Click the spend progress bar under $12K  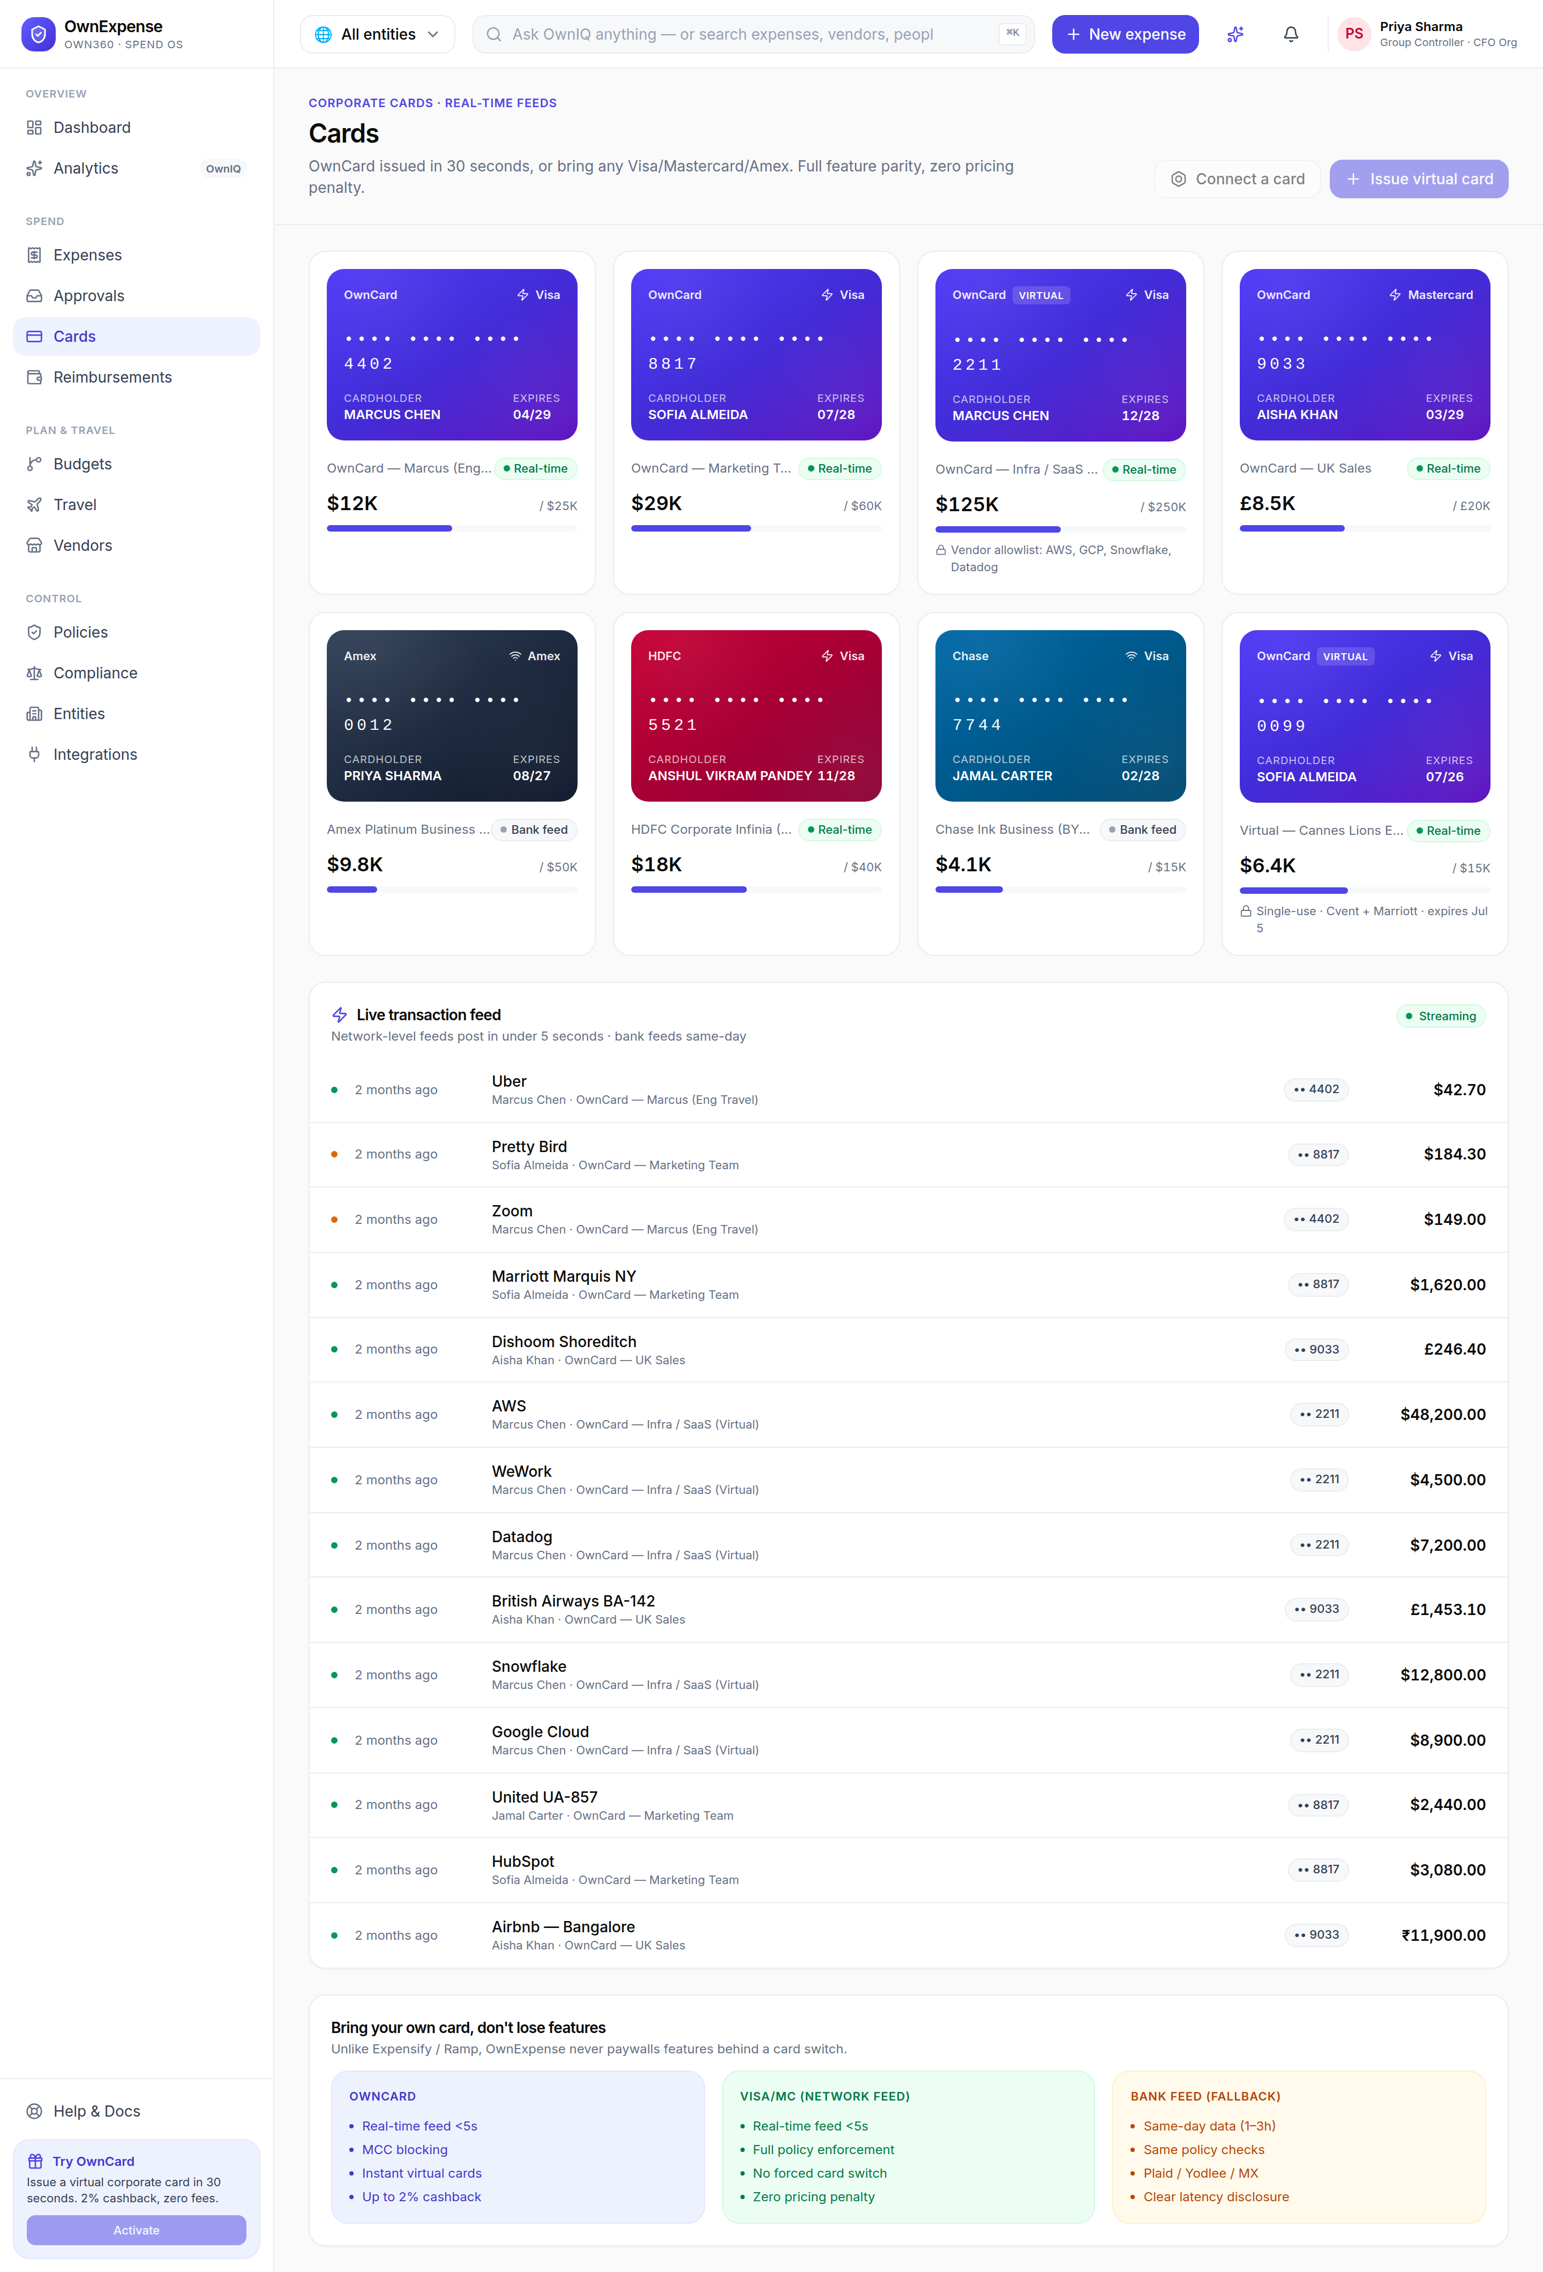[452, 528]
